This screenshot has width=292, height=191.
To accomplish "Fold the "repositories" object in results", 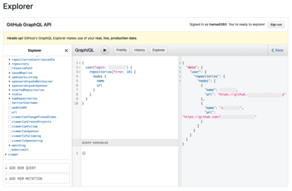I will [x=180, y=76].
